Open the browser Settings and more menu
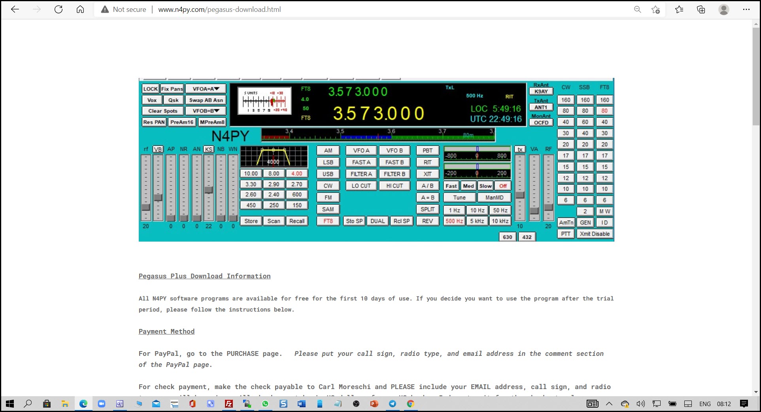The image size is (761, 412). tap(746, 9)
